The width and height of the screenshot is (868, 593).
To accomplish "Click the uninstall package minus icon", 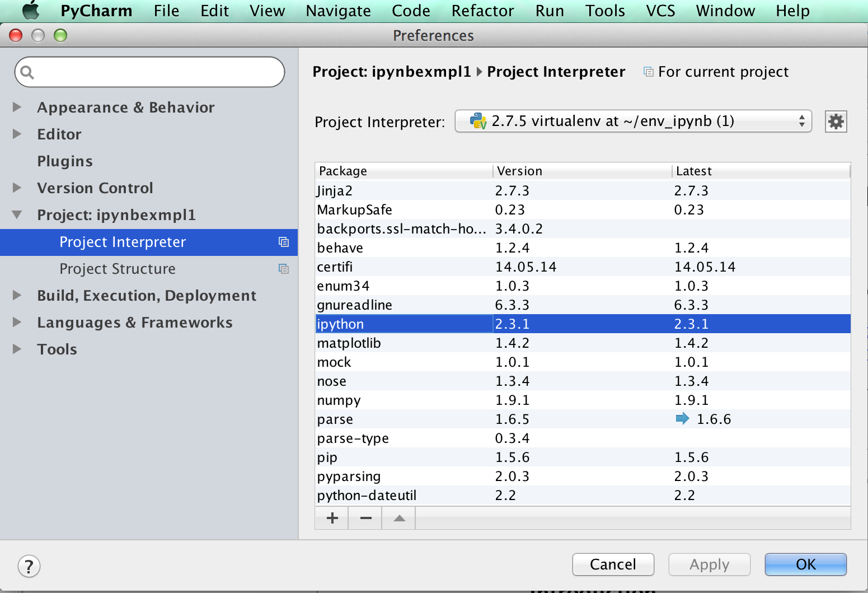I will pyautogui.click(x=365, y=518).
